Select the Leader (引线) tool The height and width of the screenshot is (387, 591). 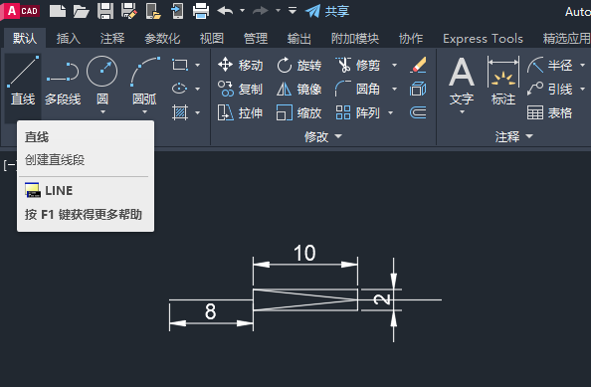[x=550, y=90]
